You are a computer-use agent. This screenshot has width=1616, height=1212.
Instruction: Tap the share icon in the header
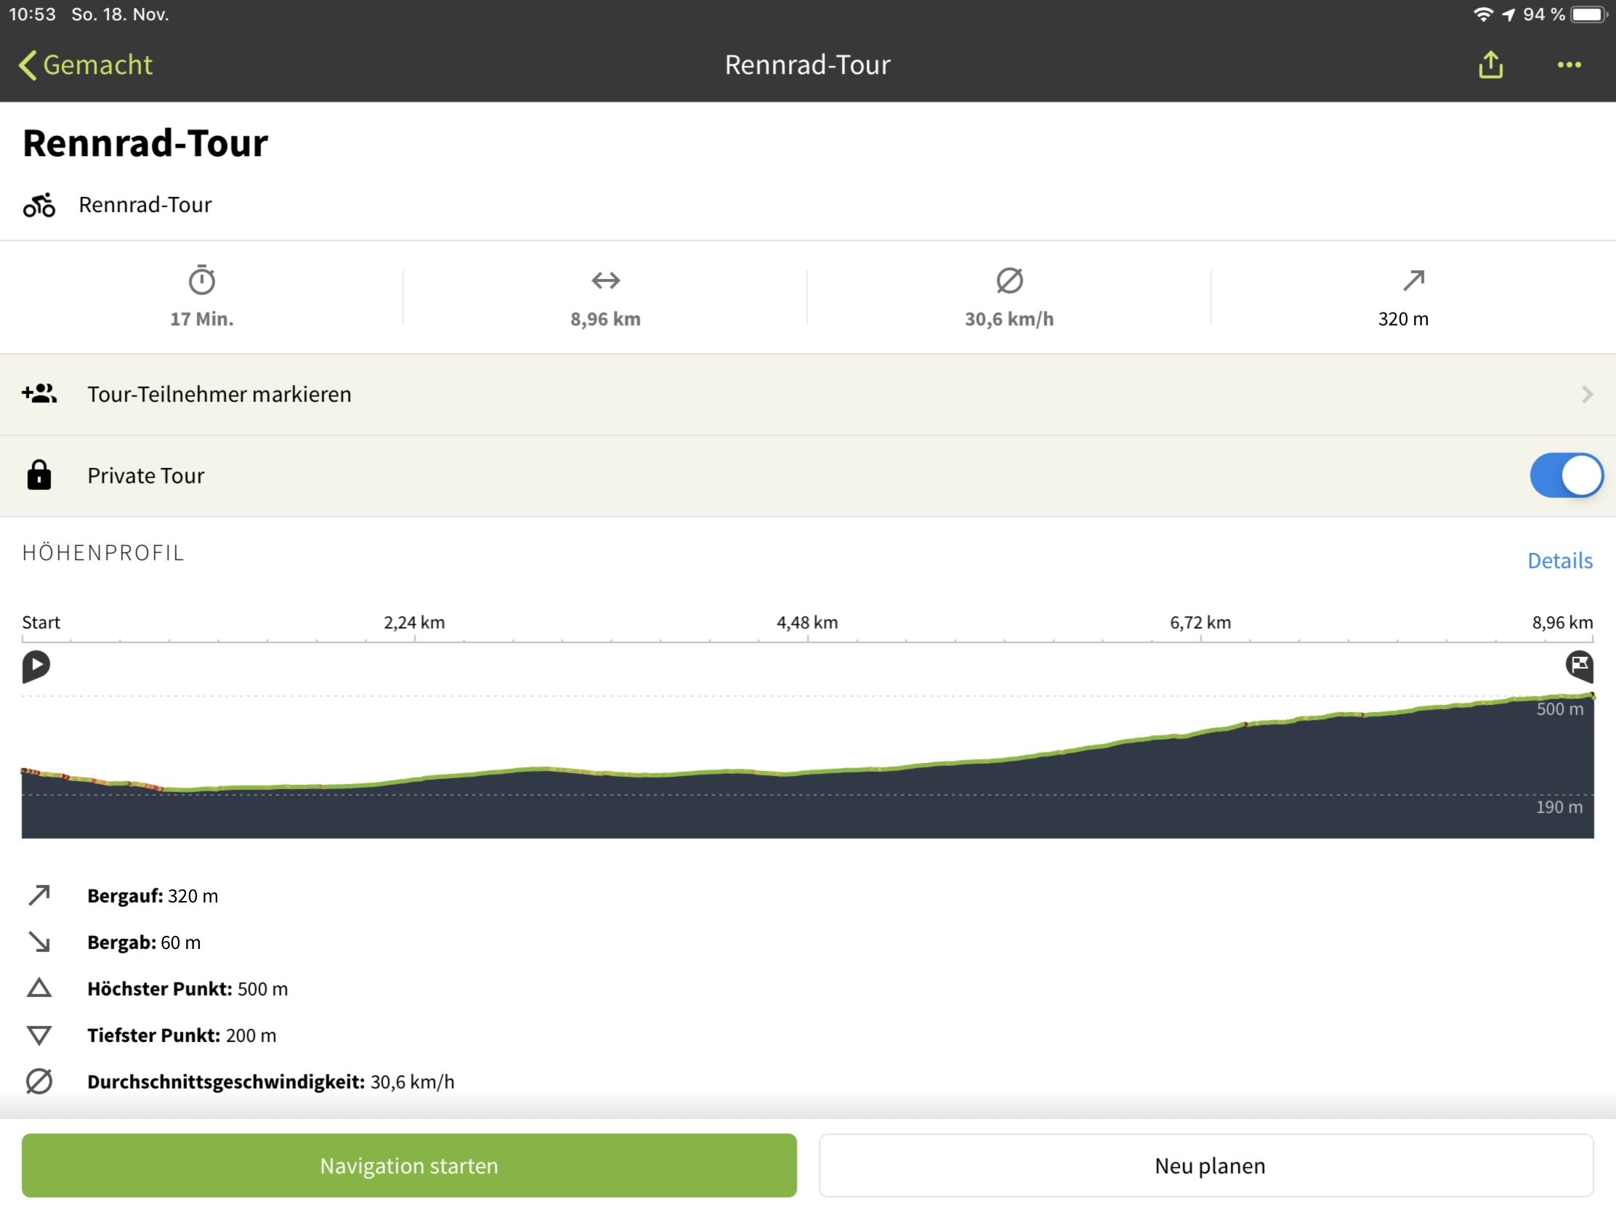point(1490,65)
